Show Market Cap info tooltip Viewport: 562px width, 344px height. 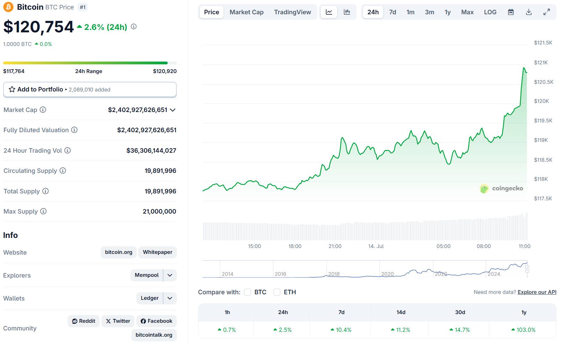click(43, 110)
